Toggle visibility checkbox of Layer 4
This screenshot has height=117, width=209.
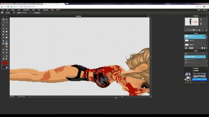pyautogui.click(x=204, y=45)
